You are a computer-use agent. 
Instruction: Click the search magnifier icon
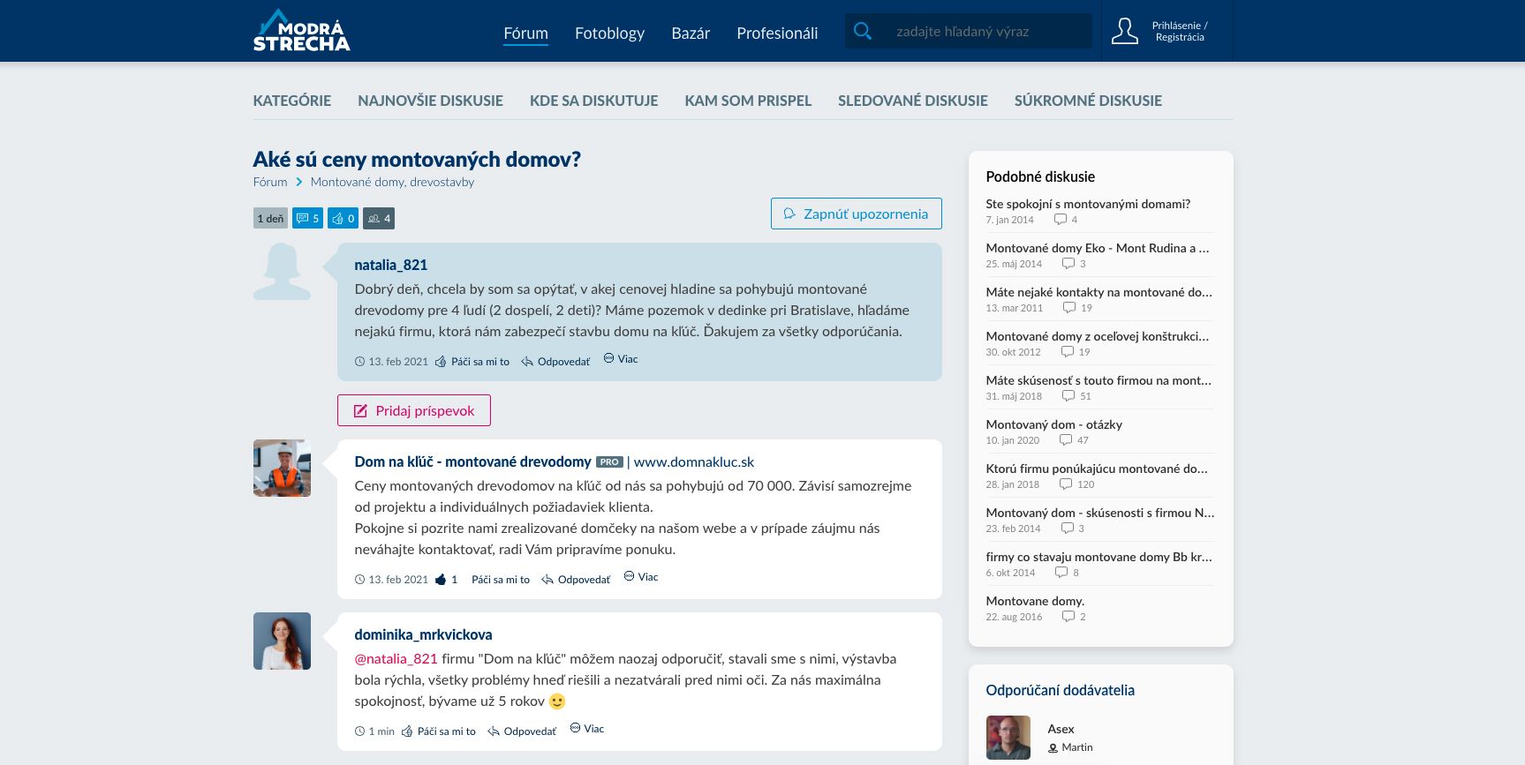coord(863,31)
